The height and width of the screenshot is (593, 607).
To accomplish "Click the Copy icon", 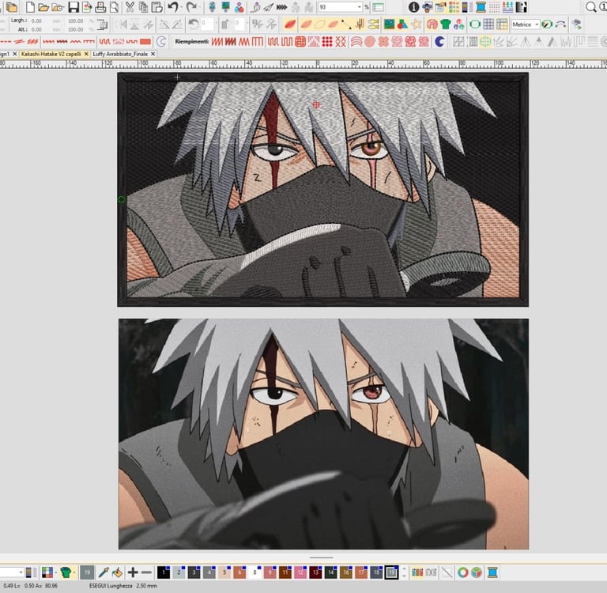I will [x=143, y=7].
